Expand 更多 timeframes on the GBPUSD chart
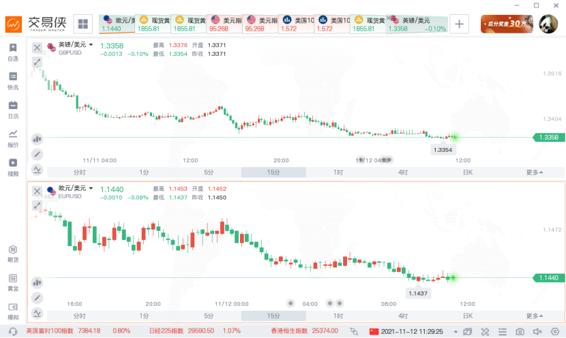 (534, 172)
